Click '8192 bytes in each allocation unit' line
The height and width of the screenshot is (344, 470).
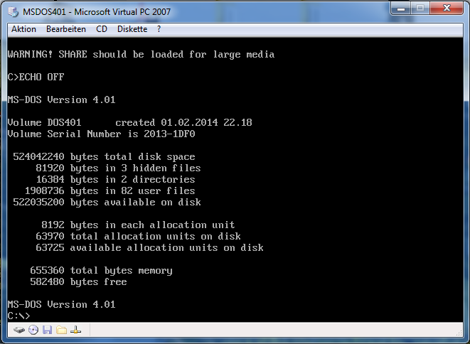tap(138, 225)
